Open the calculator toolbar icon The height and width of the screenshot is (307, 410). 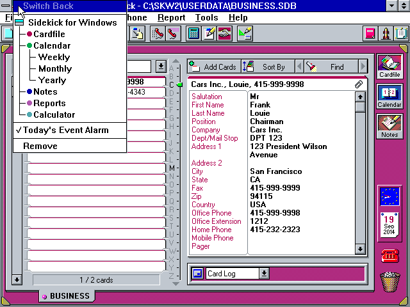193,33
